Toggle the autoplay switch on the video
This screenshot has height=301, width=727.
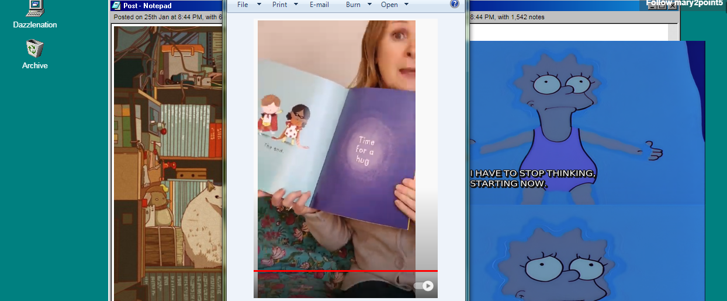tap(424, 286)
